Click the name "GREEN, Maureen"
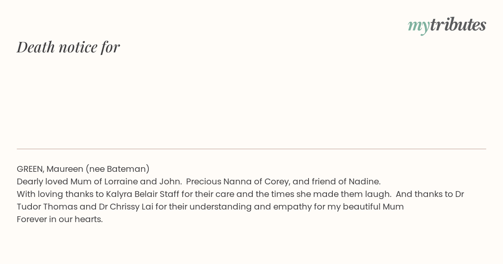 (x=50, y=169)
